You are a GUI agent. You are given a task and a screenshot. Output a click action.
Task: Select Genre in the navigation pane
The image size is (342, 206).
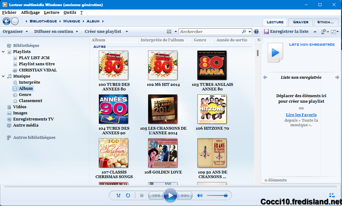tap(25, 94)
